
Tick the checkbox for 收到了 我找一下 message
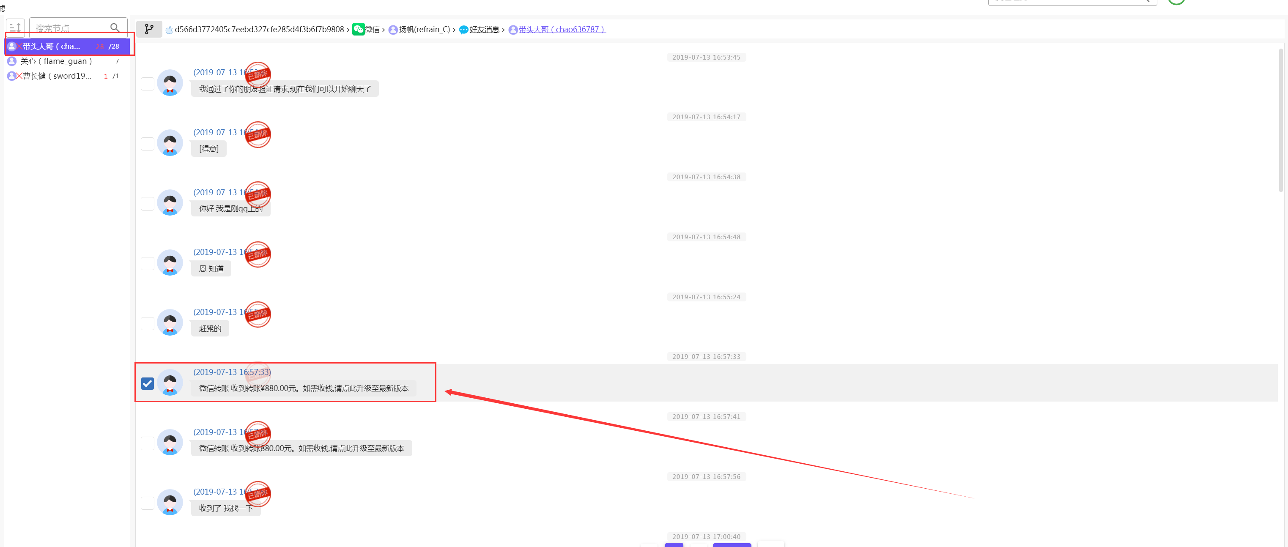[x=148, y=503]
